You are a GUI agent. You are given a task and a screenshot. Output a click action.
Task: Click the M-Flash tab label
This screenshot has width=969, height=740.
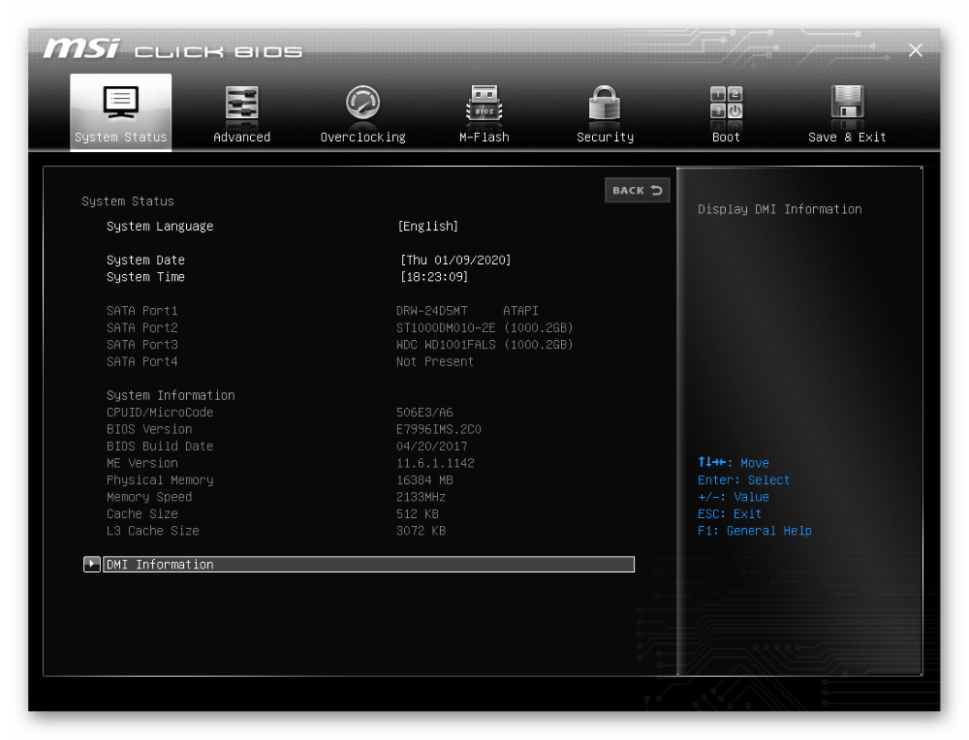pyautogui.click(x=484, y=138)
